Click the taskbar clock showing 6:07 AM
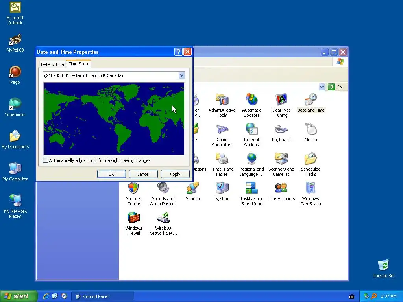The width and height of the screenshot is (403, 302). [388, 296]
